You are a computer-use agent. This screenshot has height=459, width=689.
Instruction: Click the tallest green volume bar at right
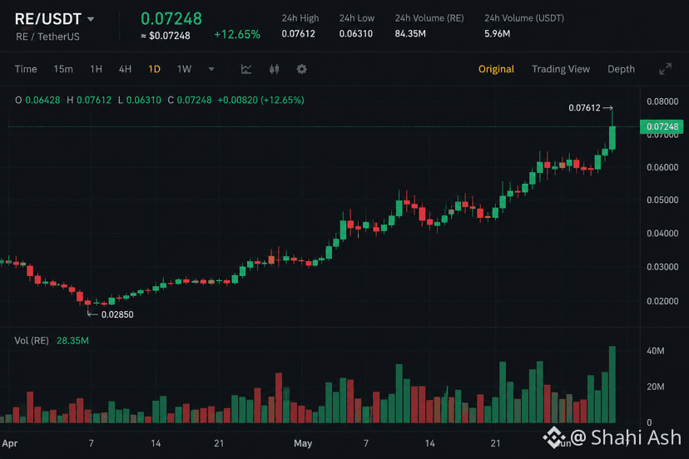tap(612, 384)
